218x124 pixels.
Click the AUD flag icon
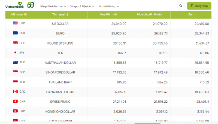(x=15, y=62)
